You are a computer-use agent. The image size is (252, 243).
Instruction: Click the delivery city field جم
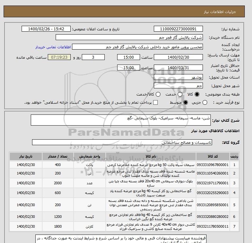click(178, 86)
